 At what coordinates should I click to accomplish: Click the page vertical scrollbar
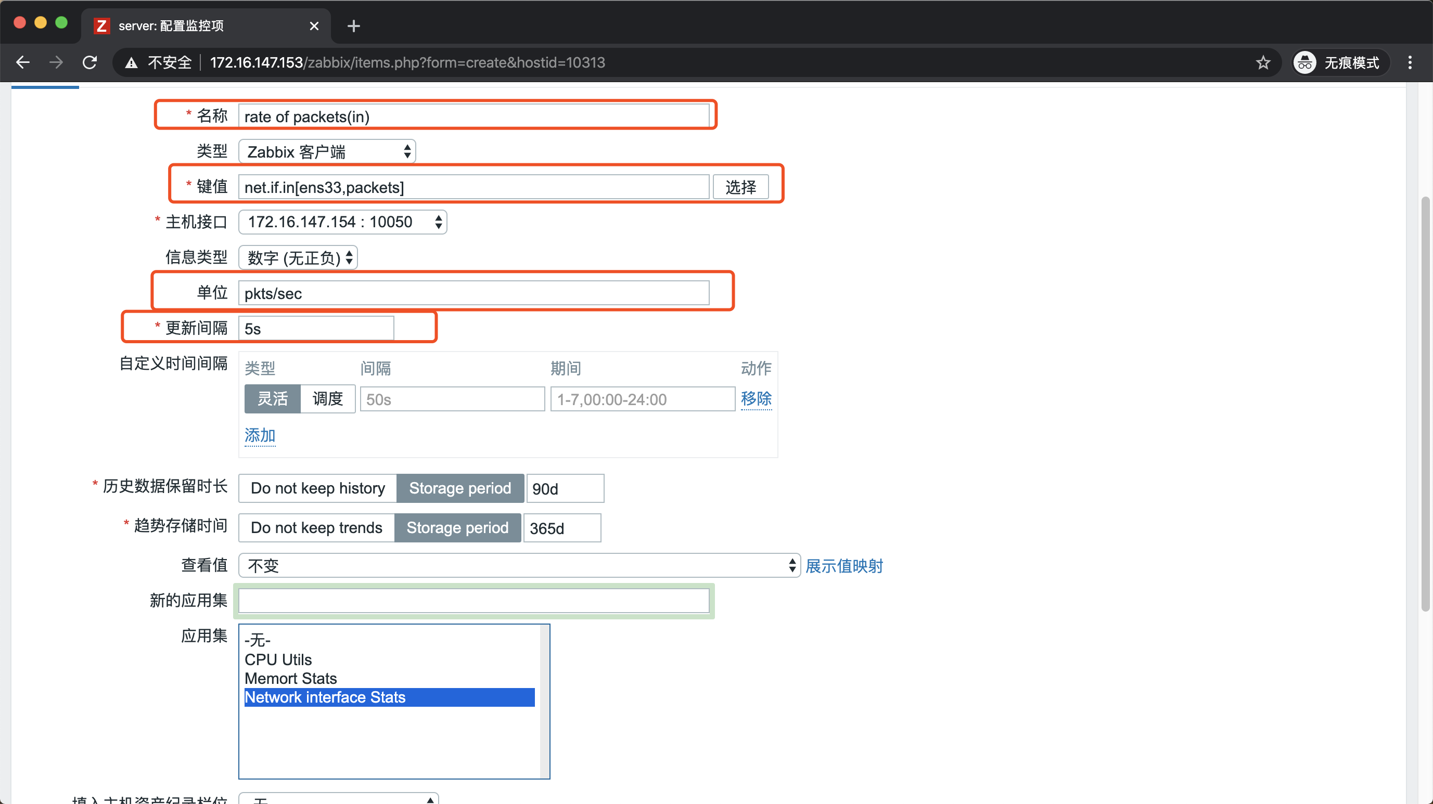[x=1425, y=403]
